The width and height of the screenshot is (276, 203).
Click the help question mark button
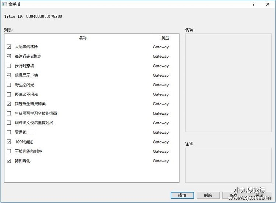tap(253, 4)
